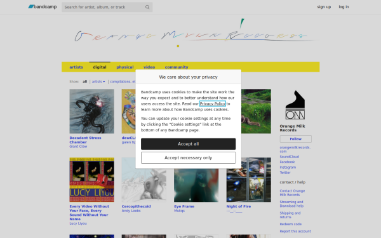
Task: Click the search magnifier icon
Action: coord(147,7)
